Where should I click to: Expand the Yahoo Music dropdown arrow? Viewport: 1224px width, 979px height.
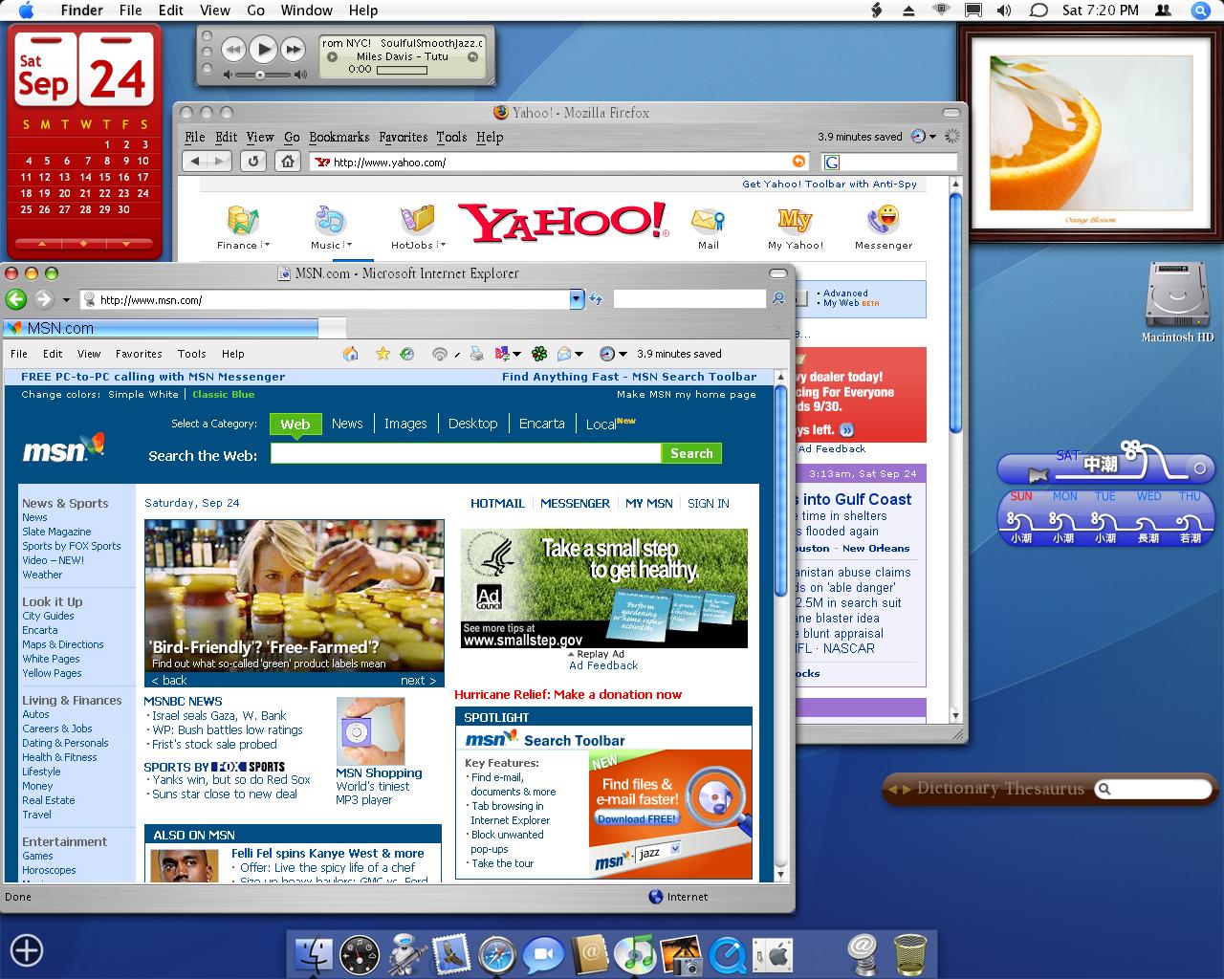pyautogui.click(x=348, y=246)
